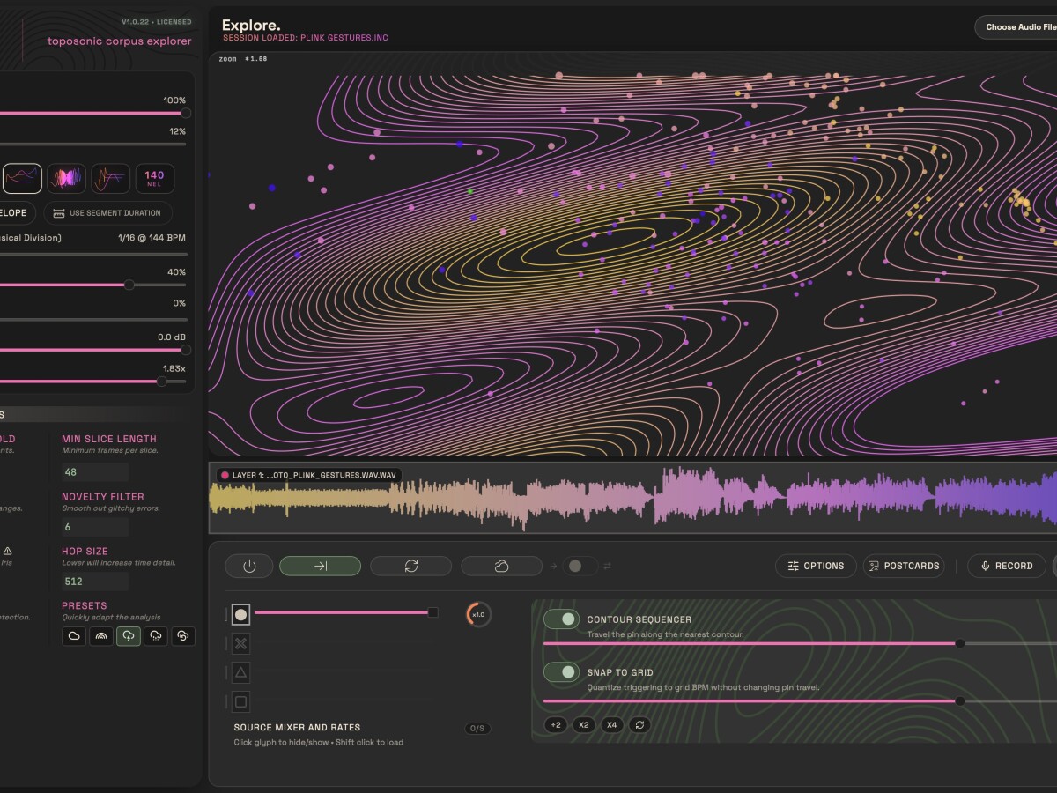This screenshot has width=1057, height=793.
Task: Click the cross glyph in source mixer
Action: click(x=240, y=643)
